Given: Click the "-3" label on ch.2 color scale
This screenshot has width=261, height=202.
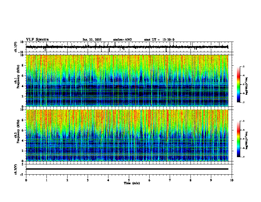Looking at the screenshot, I should (x=243, y=121).
